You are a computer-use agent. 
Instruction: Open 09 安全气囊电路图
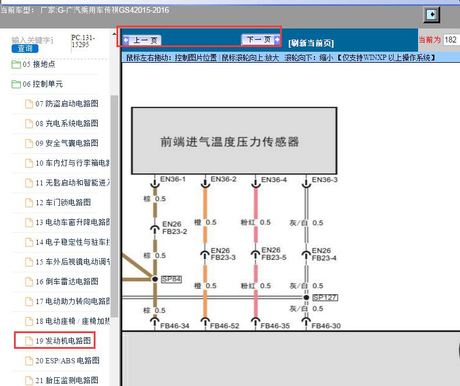[x=67, y=143]
